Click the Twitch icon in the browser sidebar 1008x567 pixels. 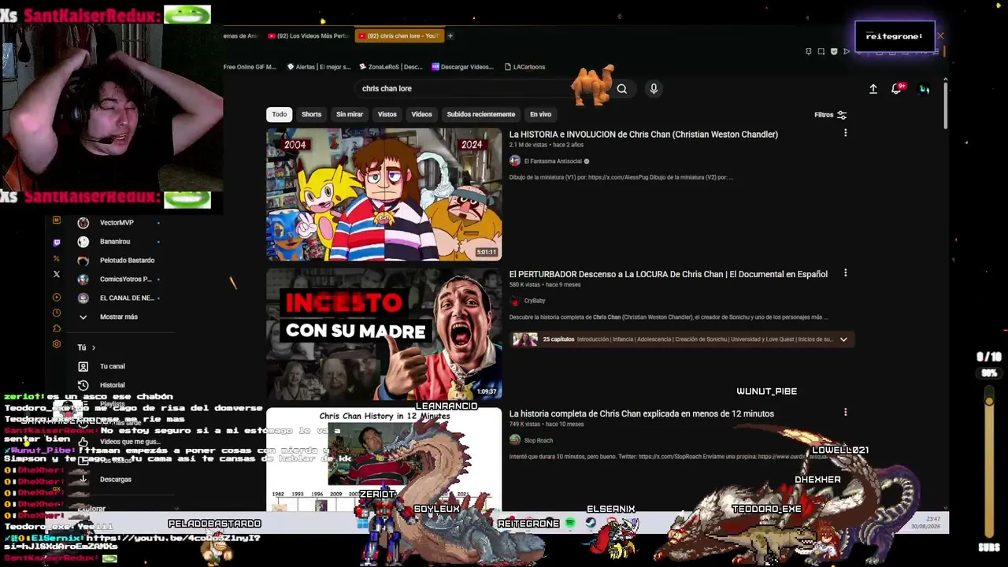tap(57, 243)
